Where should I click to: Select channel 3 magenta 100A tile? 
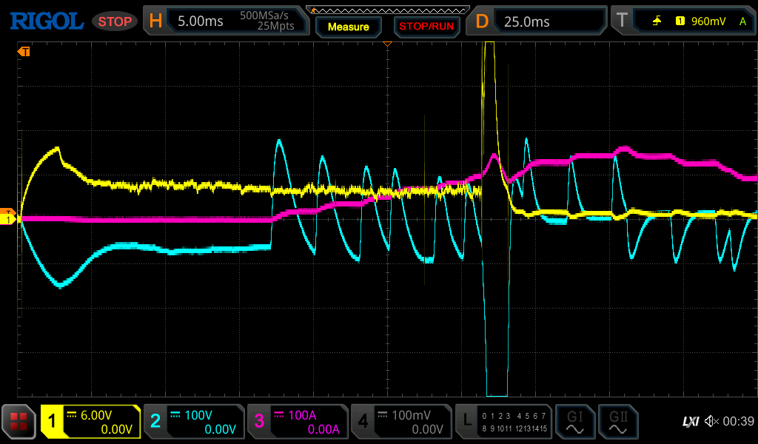(x=297, y=422)
